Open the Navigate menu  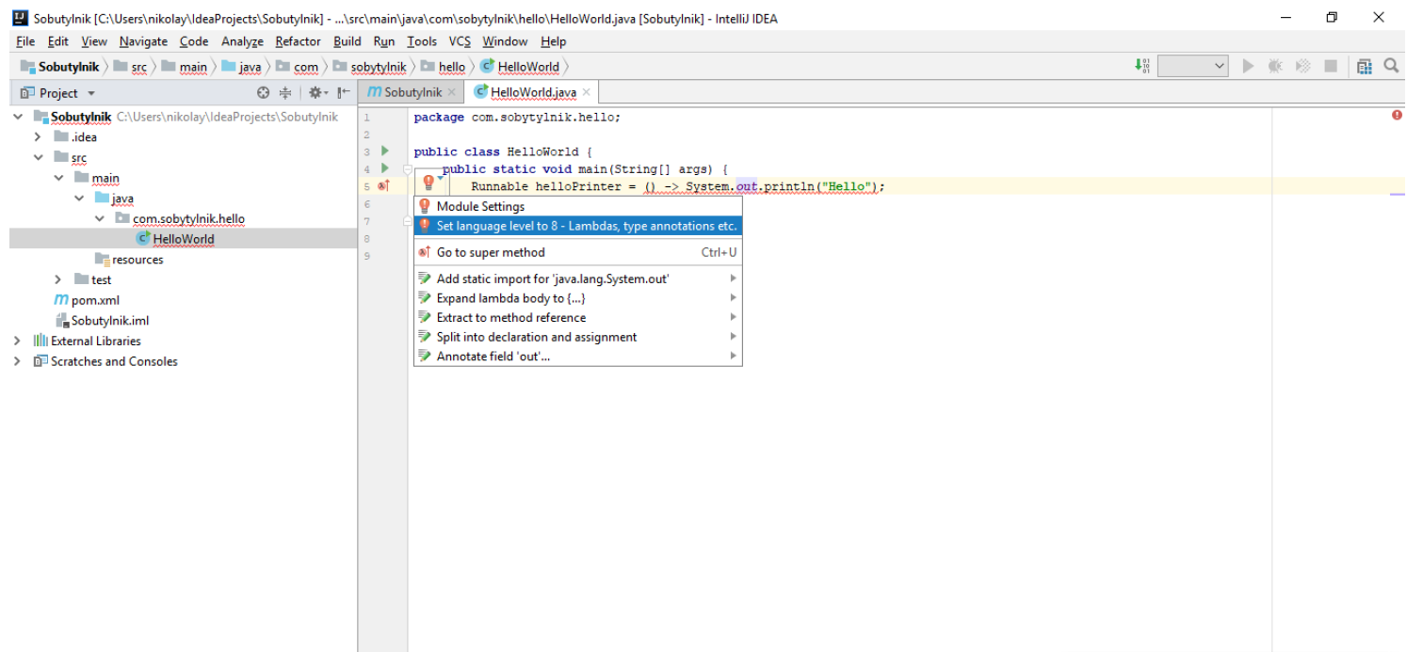click(143, 41)
